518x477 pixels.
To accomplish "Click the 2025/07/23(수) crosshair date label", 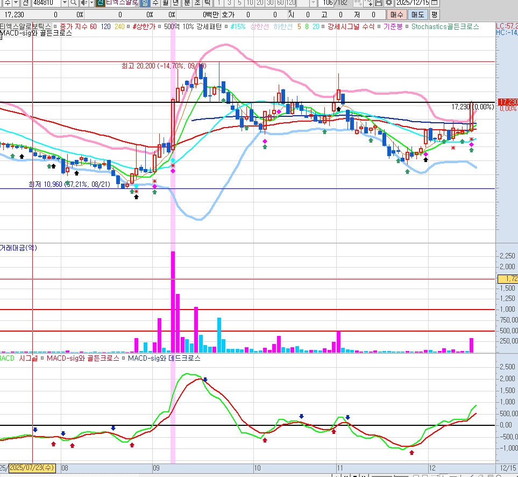I will [32, 468].
